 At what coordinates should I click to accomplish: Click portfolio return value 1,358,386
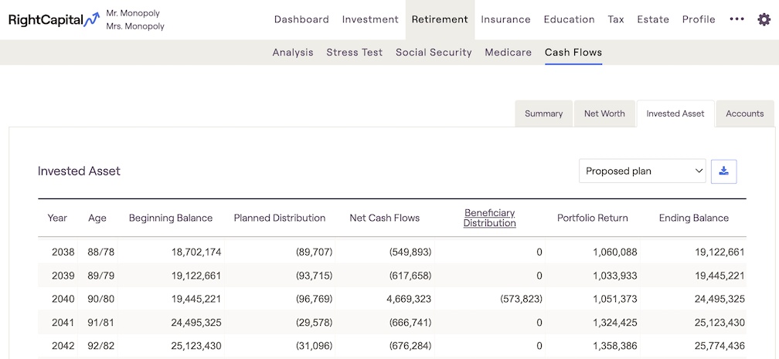coord(615,346)
